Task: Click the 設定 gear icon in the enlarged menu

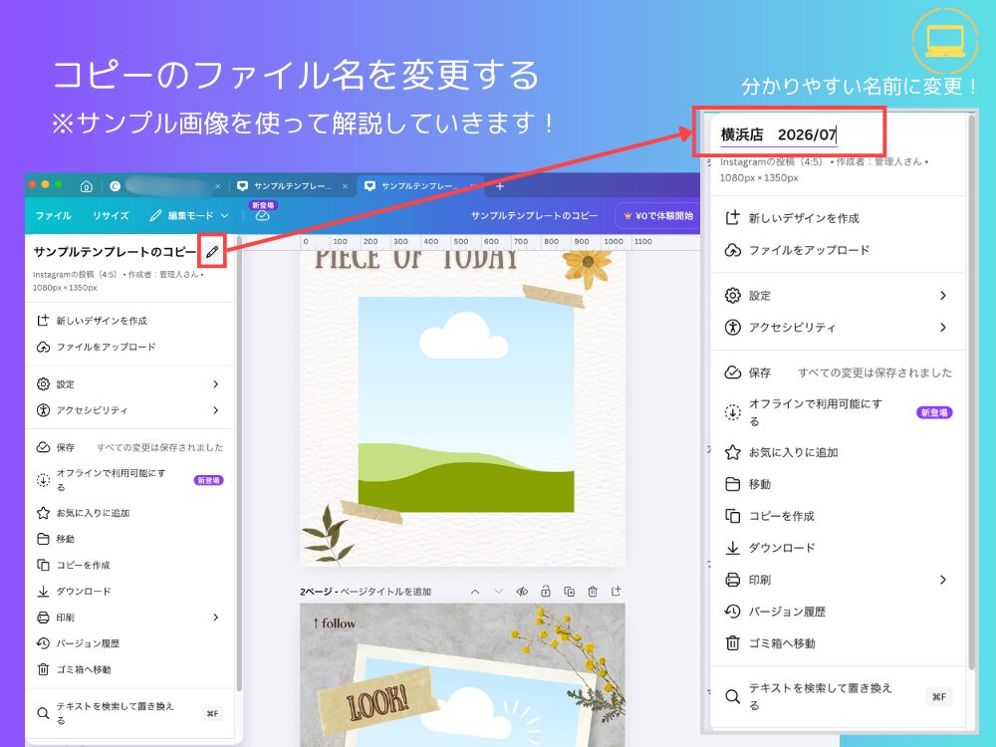Action: (x=732, y=296)
